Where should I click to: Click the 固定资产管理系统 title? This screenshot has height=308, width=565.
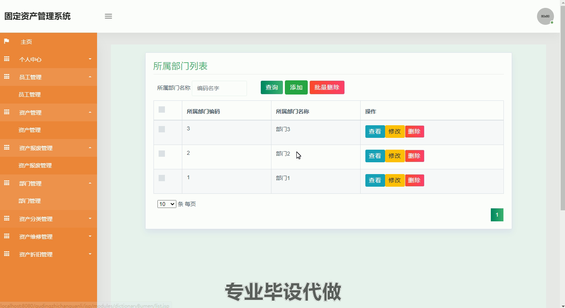[x=37, y=16]
